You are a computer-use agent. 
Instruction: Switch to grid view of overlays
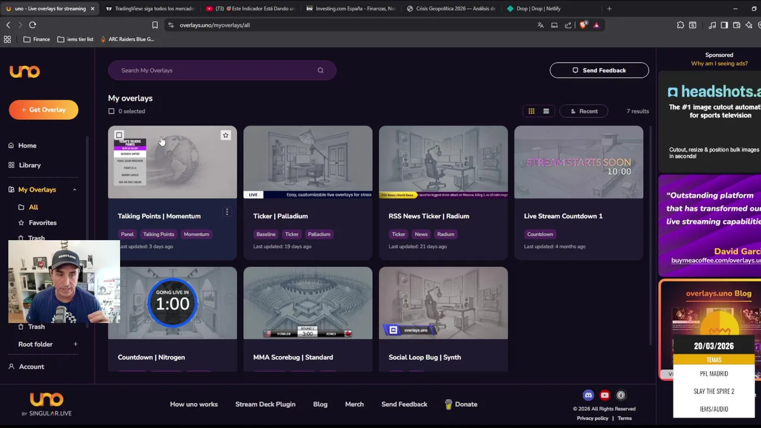click(532, 111)
